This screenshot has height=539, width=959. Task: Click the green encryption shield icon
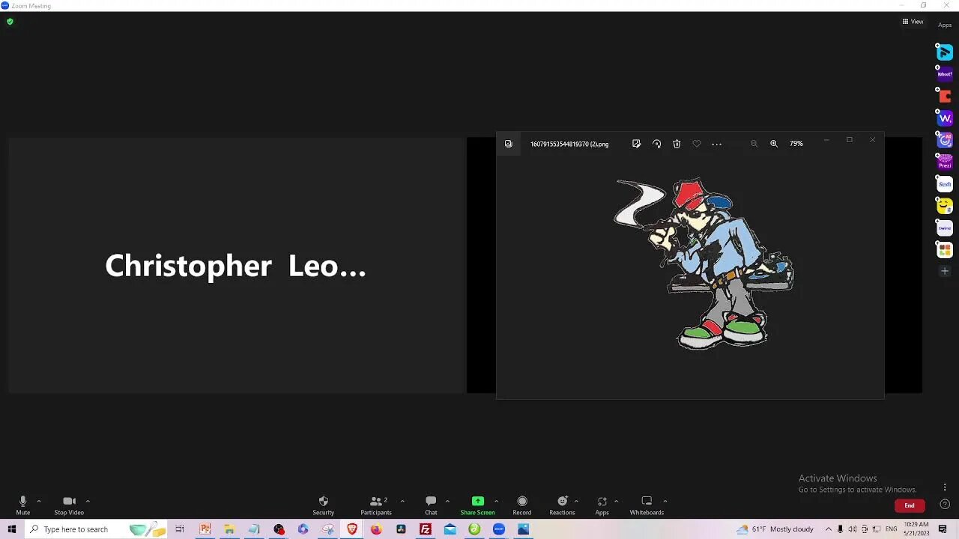10,22
